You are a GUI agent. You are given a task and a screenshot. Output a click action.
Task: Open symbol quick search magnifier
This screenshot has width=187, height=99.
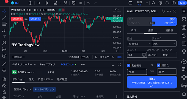[x=154, y=3]
